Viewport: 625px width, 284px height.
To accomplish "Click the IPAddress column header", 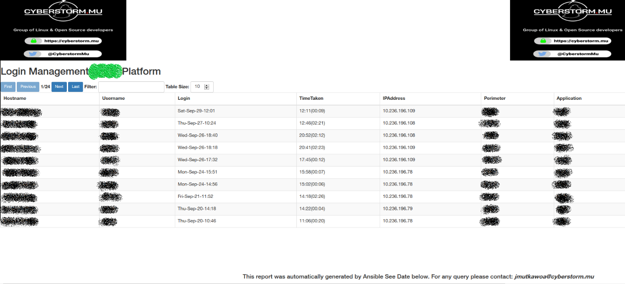I will point(394,98).
